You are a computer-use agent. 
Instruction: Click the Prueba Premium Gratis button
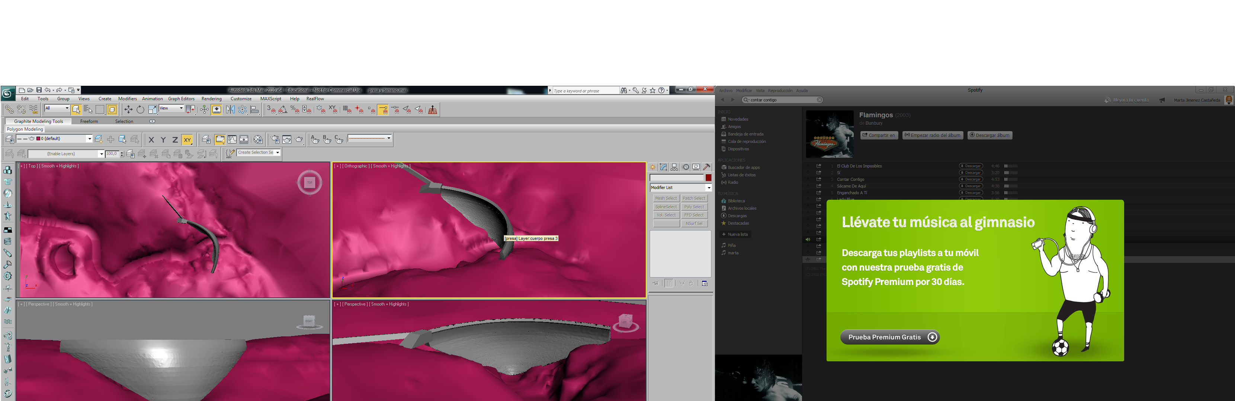pos(889,337)
